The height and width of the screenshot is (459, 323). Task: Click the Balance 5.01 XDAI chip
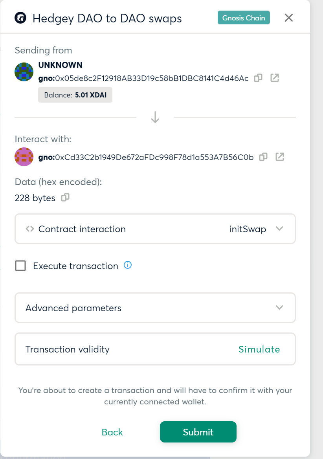coord(75,95)
